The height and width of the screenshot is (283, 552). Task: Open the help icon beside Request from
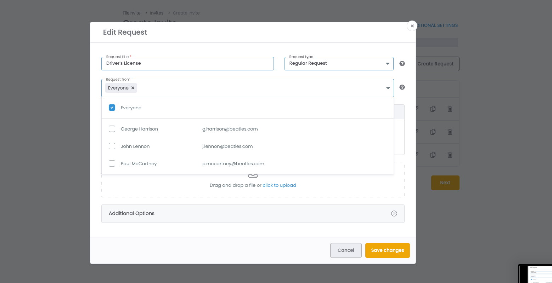pos(402,87)
